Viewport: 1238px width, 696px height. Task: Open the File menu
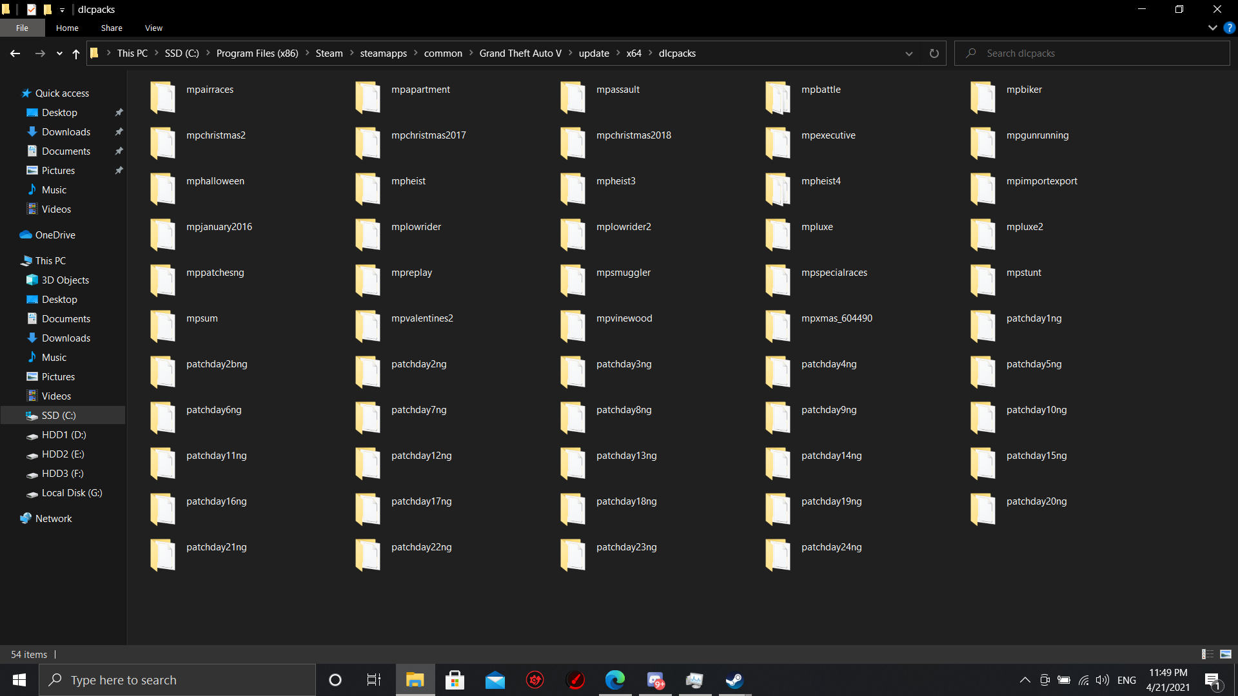click(22, 28)
